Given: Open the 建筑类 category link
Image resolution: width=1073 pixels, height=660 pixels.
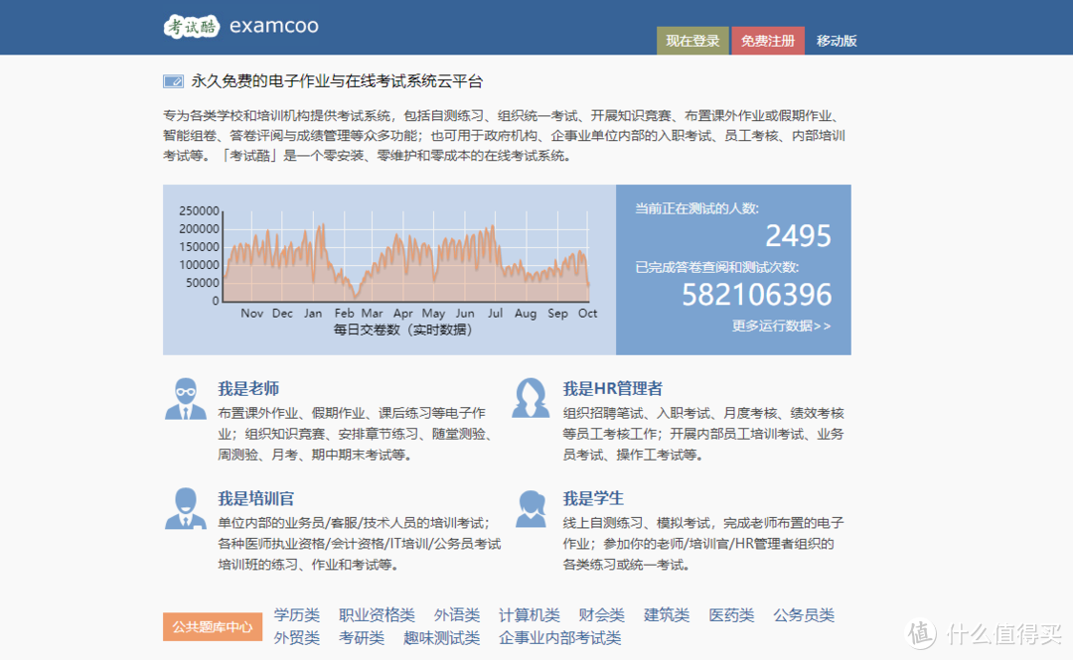Looking at the screenshot, I should pos(667,615).
